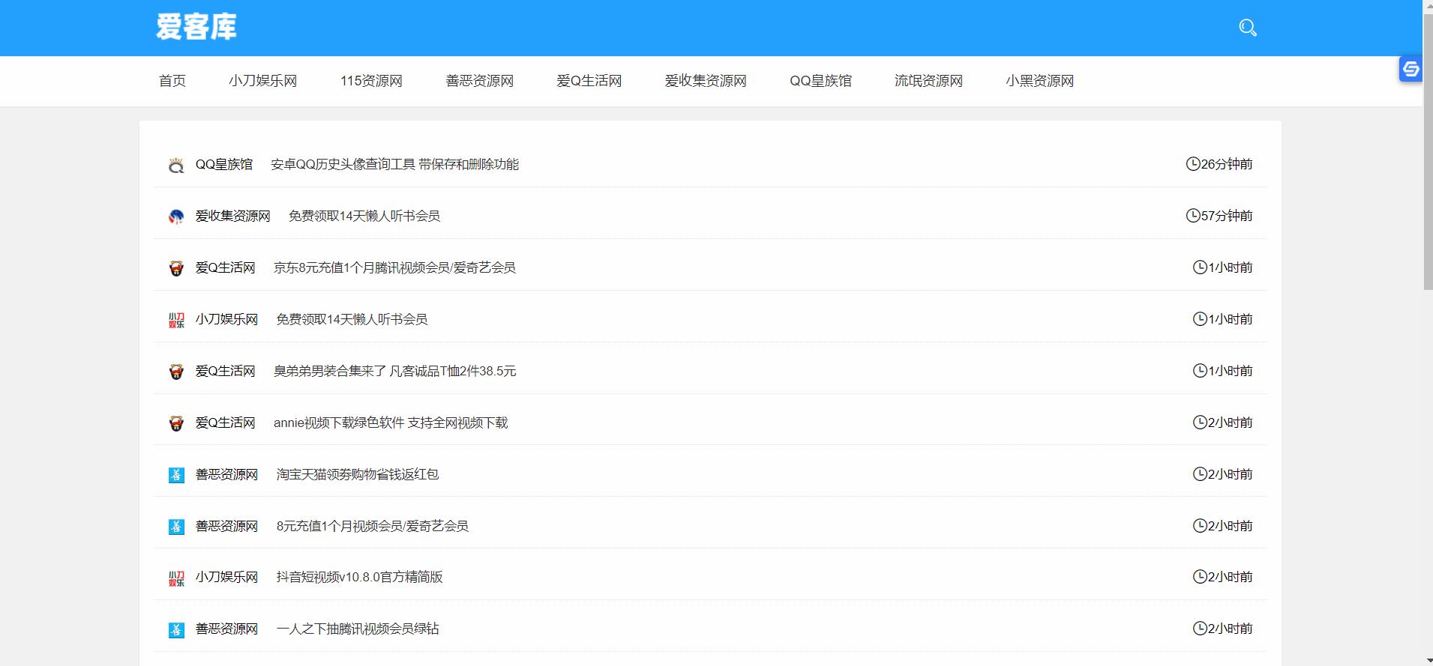1433x666 pixels.
Task: Open the 小刀娱乐网 navigation tab
Action: (263, 81)
